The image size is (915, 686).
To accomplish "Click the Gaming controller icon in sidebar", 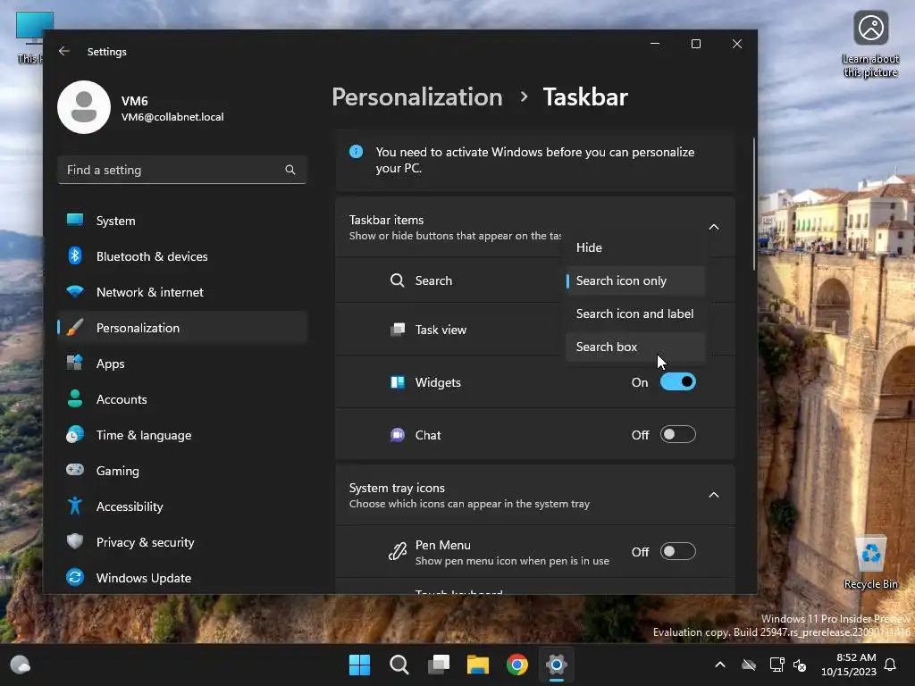I will point(75,470).
